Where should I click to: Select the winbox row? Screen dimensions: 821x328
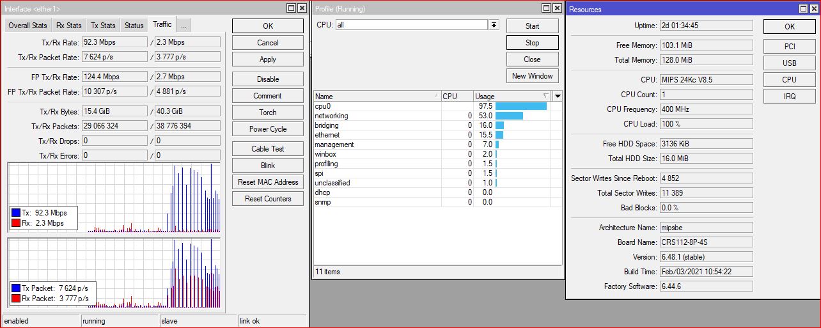(438, 154)
